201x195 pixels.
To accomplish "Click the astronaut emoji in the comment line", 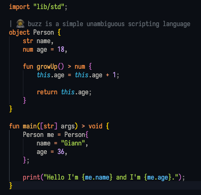I will (x=20, y=24).
